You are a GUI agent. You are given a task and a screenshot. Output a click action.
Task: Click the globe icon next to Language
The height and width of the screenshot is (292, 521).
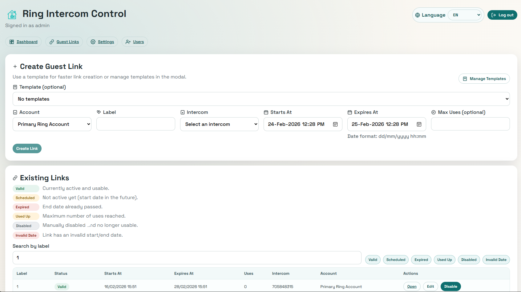[x=418, y=15]
